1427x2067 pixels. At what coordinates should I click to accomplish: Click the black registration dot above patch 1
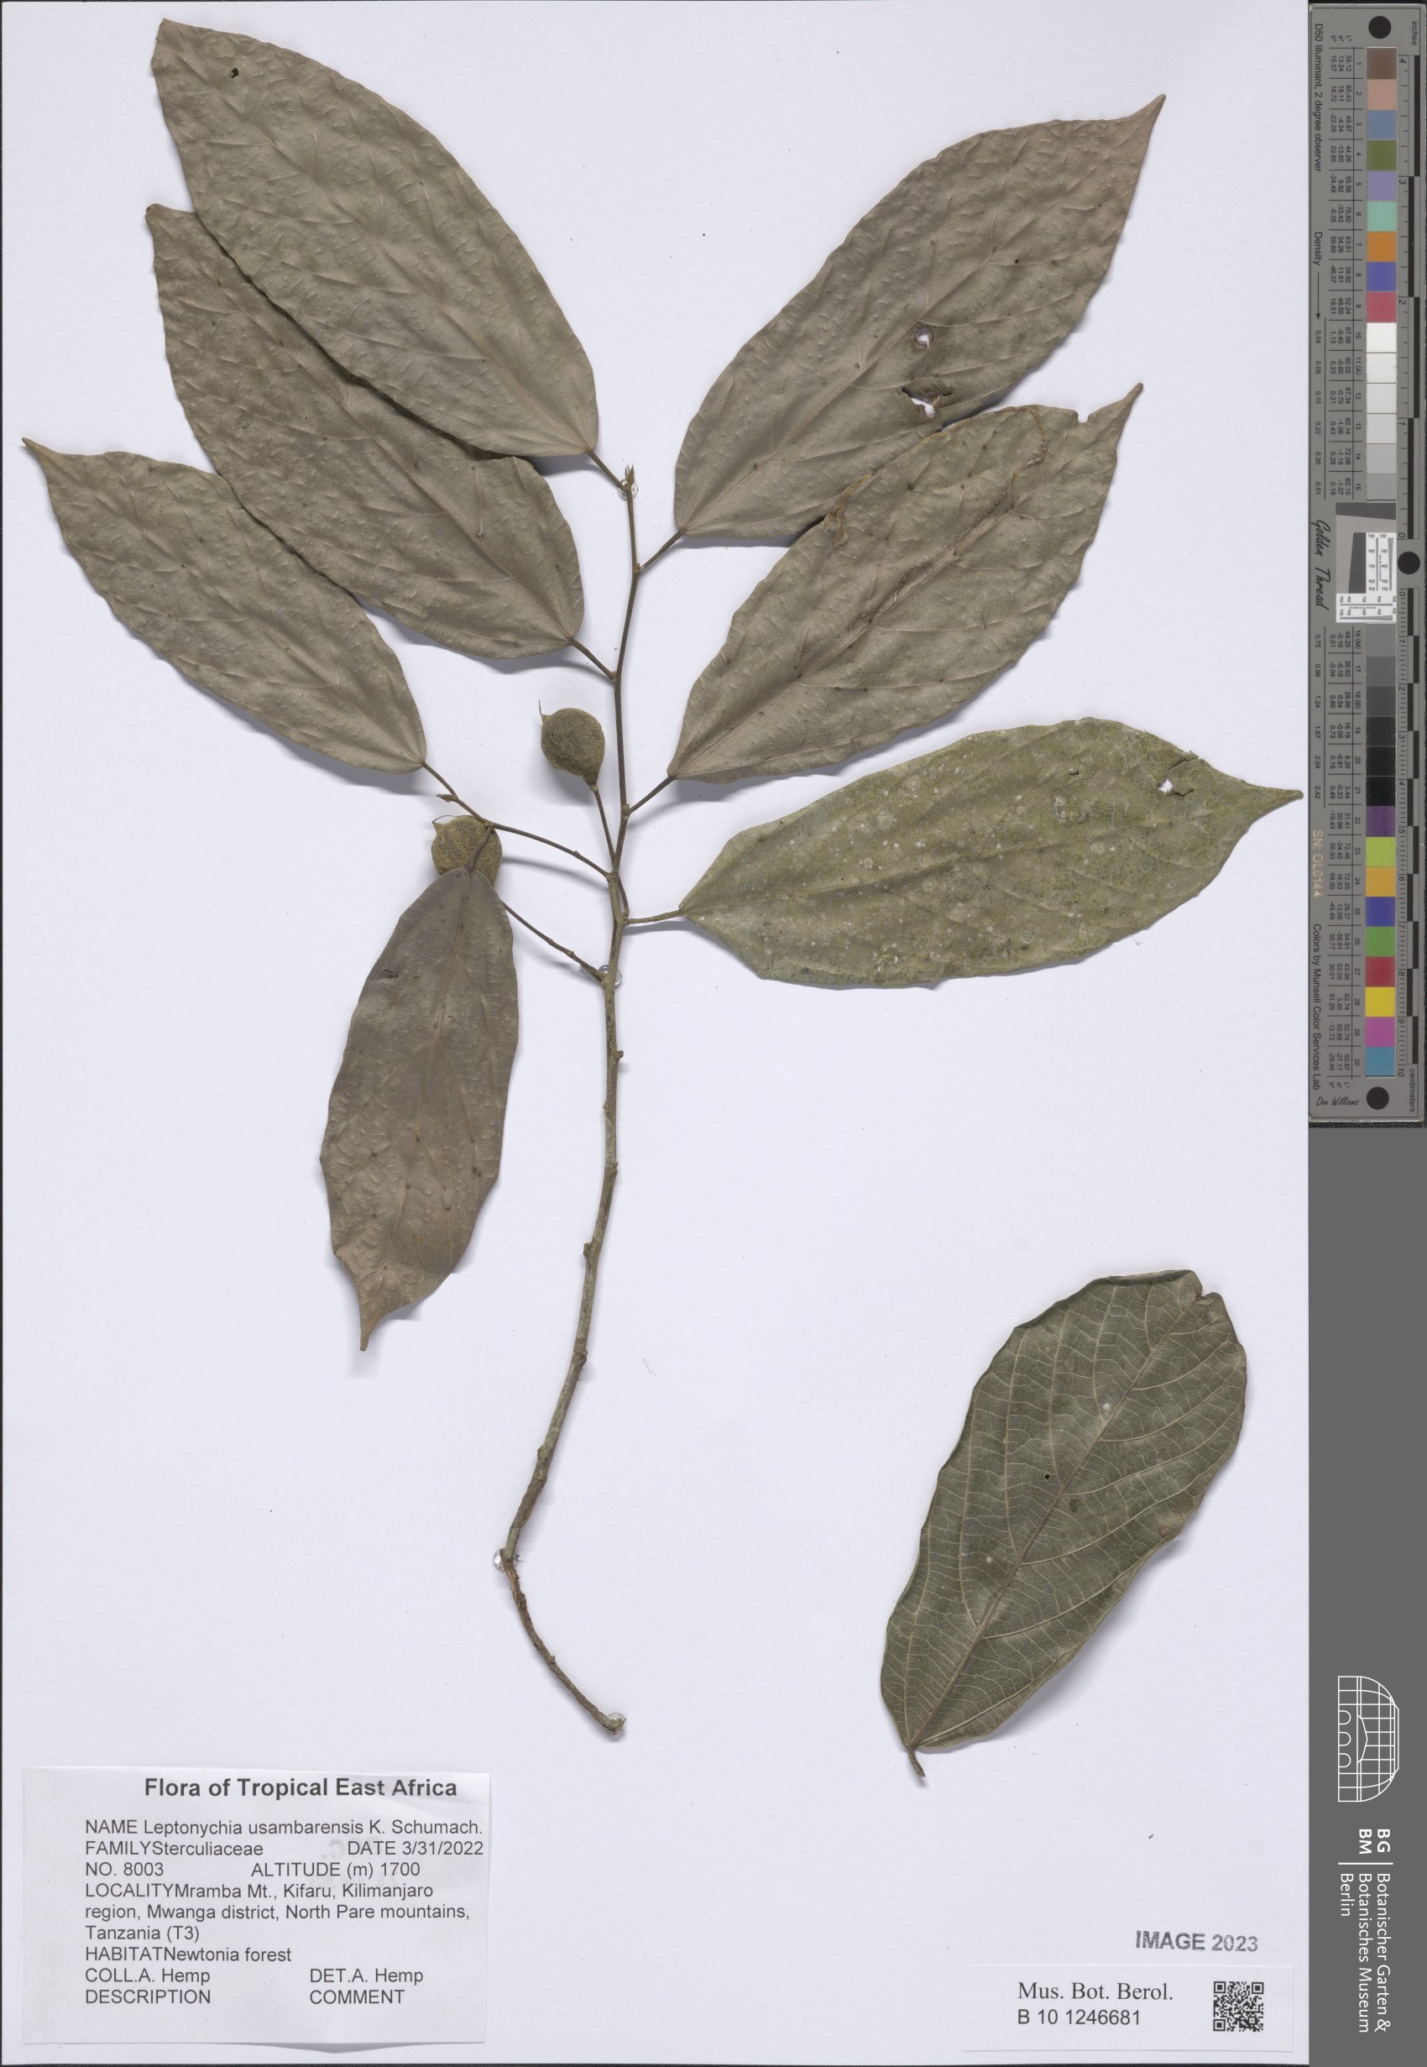[1381, 27]
